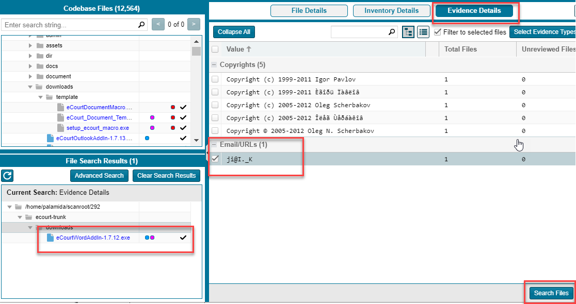Collapse the Copyrights (5) group
Image resolution: width=576 pixels, height=304 pixels.
point(214,65)
